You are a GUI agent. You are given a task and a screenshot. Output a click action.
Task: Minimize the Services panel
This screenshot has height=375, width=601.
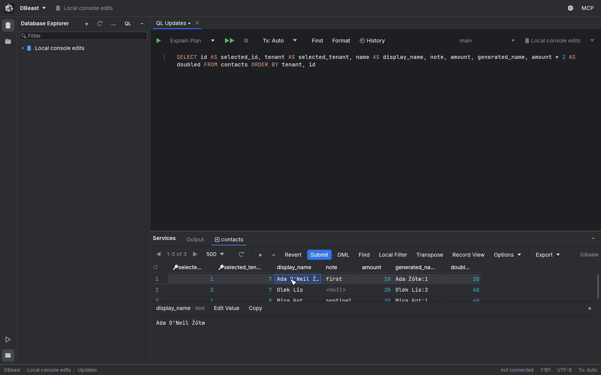point(593,238)
